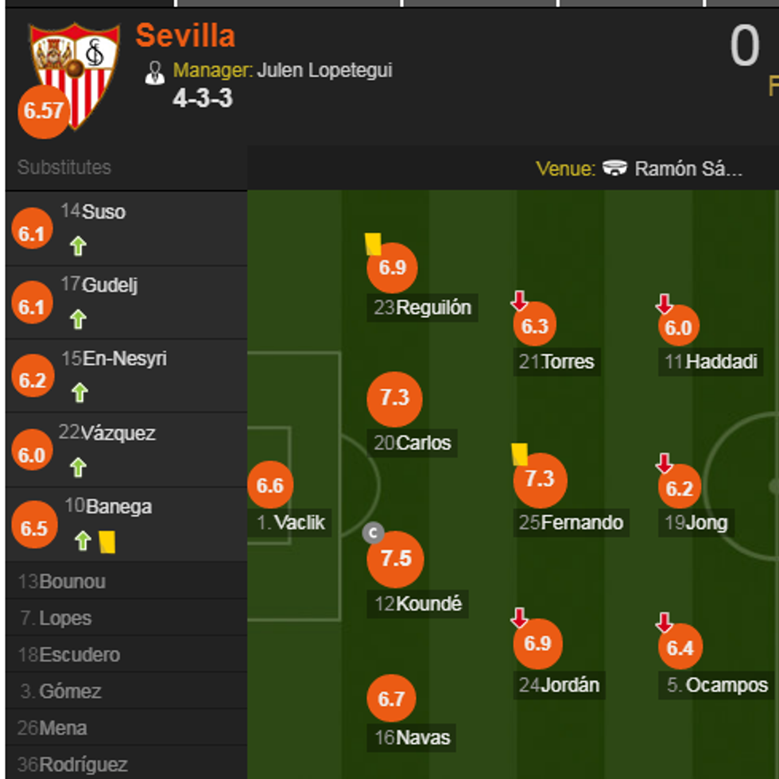Click the red substitution arrow above Torres
Screen dimensions: 779x779
click(x=519, y=301)
